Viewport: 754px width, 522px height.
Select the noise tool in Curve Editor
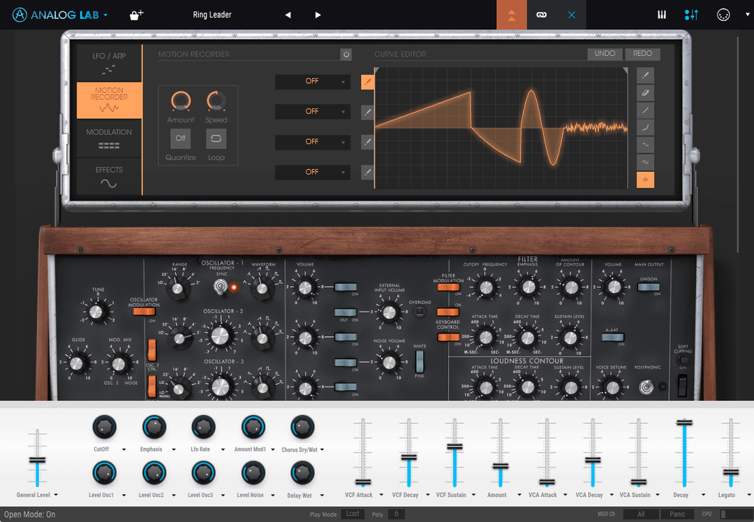click(645, 180)
